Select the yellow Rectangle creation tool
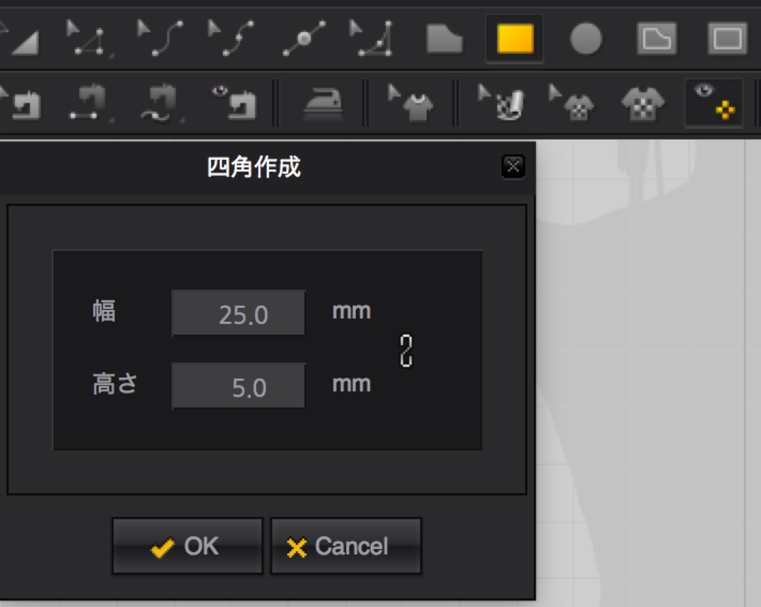The image size is (761, 607). tap(514, 39)
